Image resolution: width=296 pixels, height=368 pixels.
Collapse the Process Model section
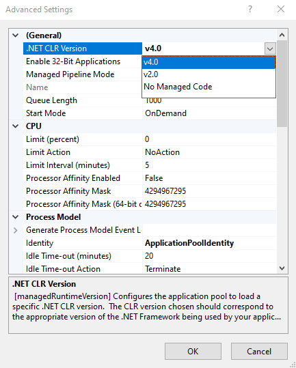[16, 217]
